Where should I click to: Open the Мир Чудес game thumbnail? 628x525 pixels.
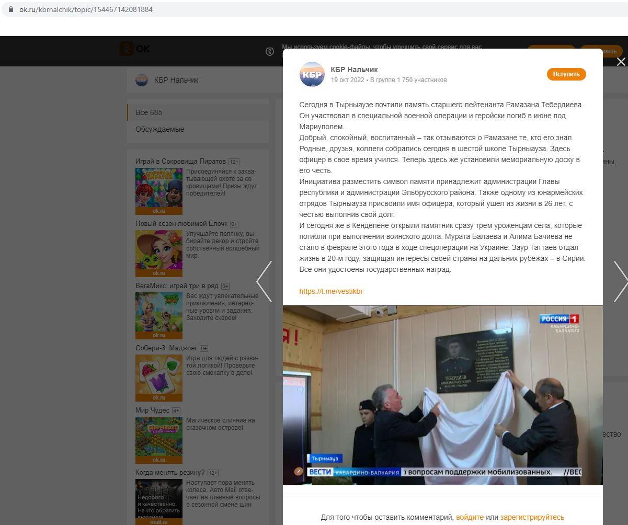[159, 440]
